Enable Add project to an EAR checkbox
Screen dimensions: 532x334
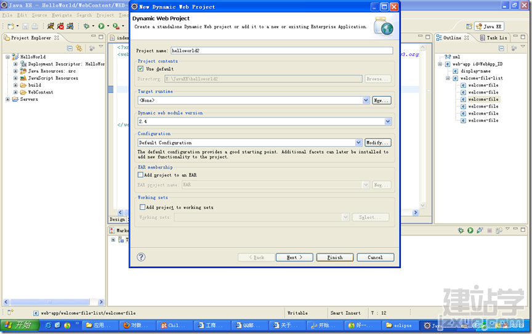140,175
